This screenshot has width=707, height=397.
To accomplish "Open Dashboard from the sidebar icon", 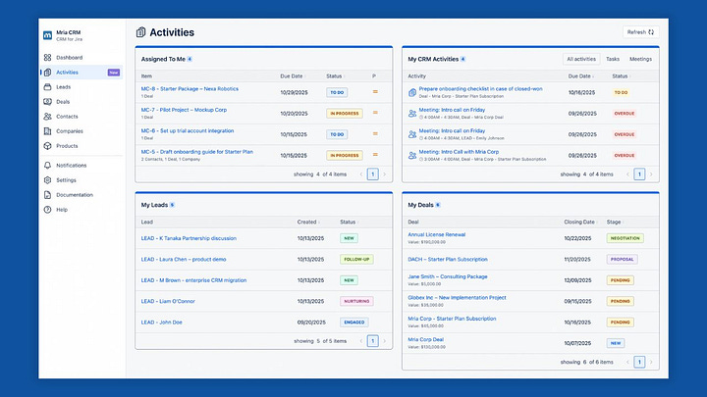I will 47,58.
